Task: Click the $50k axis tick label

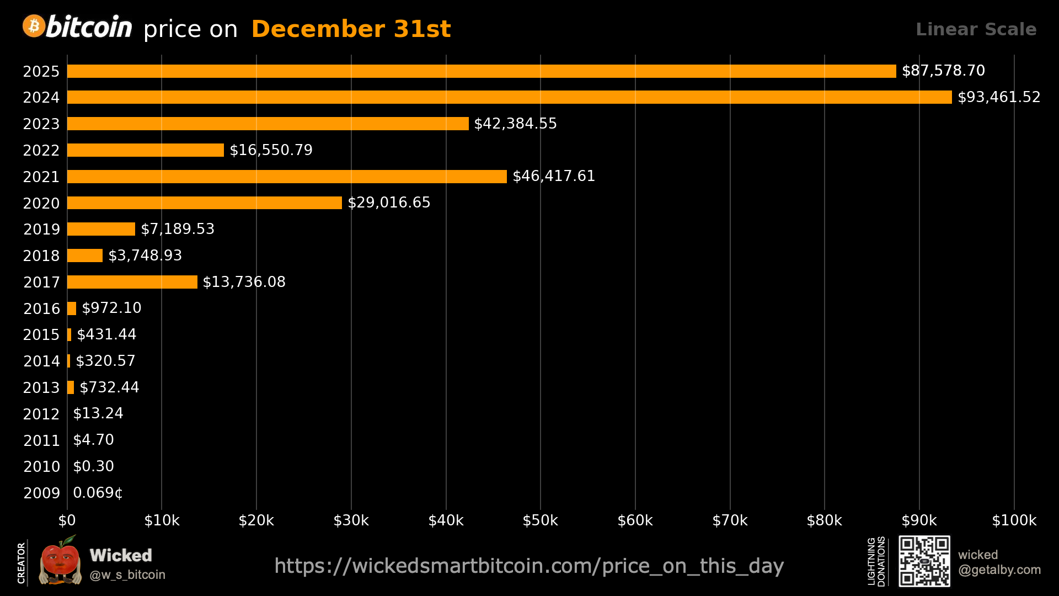Action: pos(540,520)
